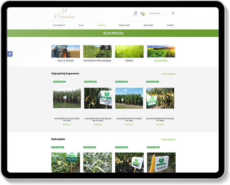Open the shopping basket icon
Screen dimensions: 230x185
pyautogui.click(x=142, y=13)
